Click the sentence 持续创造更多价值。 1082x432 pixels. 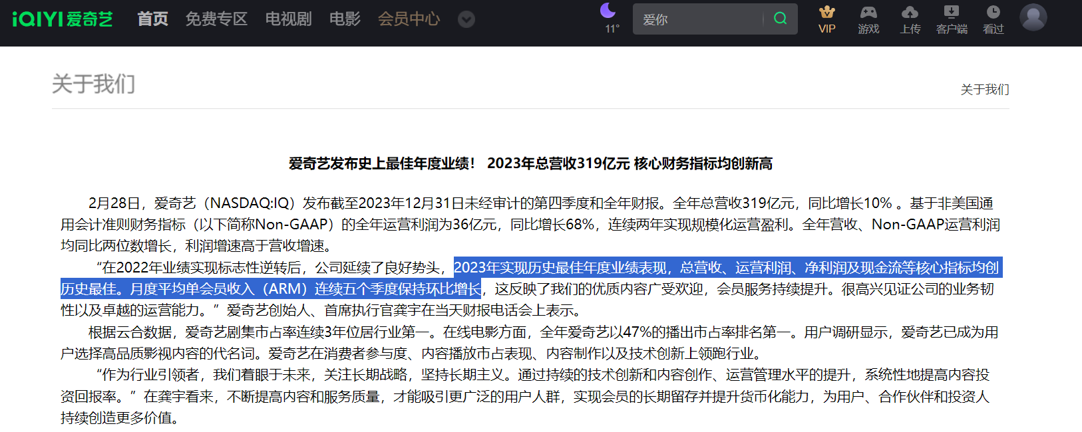click(120, 418)
